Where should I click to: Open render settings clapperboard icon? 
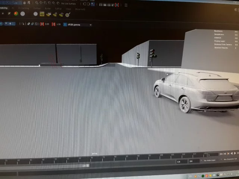coord(113,5)
